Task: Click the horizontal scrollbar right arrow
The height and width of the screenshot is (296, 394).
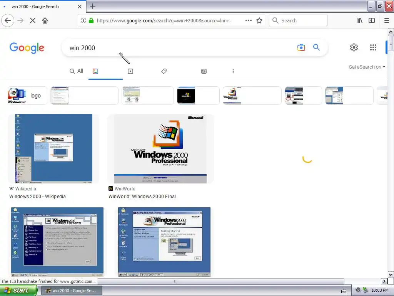Action: (x=384, y=281)
